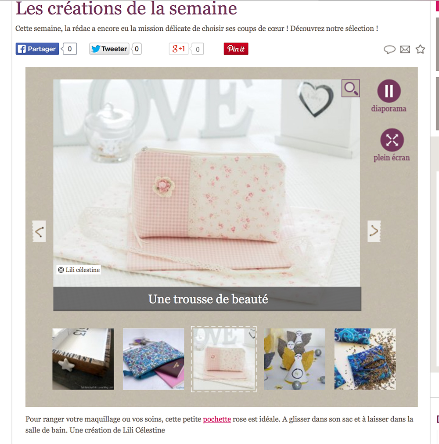Select the blue floral pouch thumbnail
Image resolution: width=439 pixels, height=444 pixels.
point(153,359)
